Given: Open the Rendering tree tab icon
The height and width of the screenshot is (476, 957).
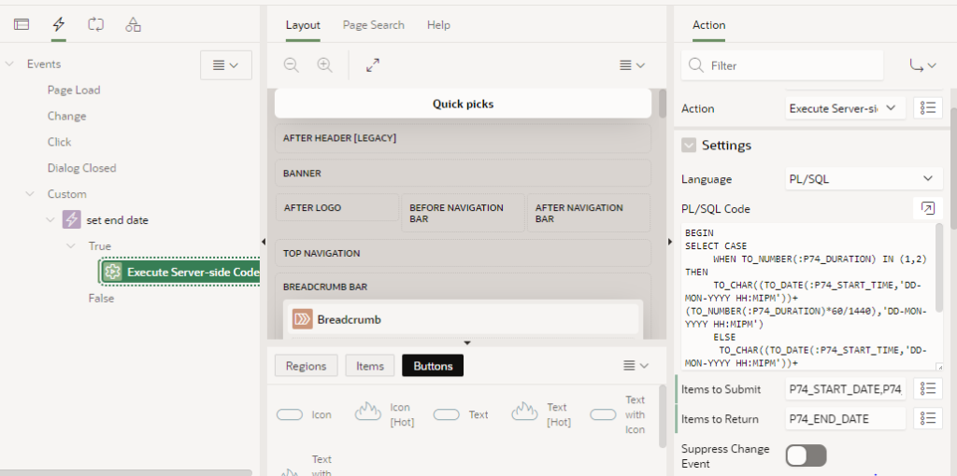Looking at the screenshot, I should click(21, 24).
